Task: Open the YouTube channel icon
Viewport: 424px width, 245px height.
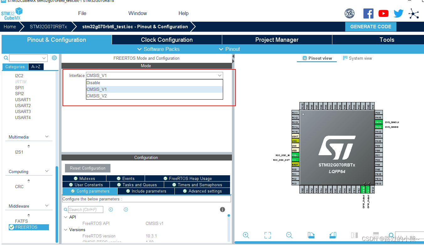Action: pyautogui.click(x=383, y=13)
